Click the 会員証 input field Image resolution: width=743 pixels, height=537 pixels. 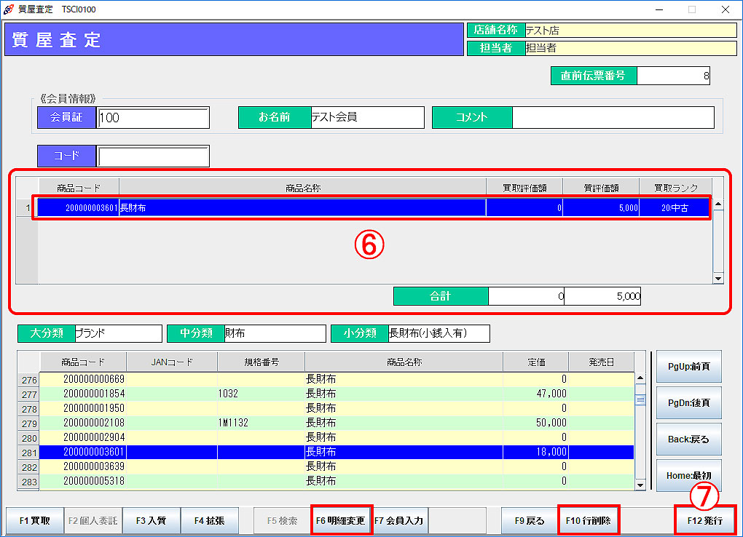click(x=153, y=118)
